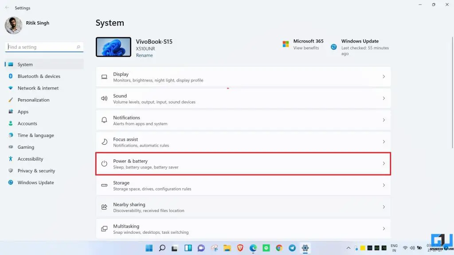This screenshot has height=255, width=454.
Task: Click the Rename link under VivoBook-S15
Action: tap(144, 55)
